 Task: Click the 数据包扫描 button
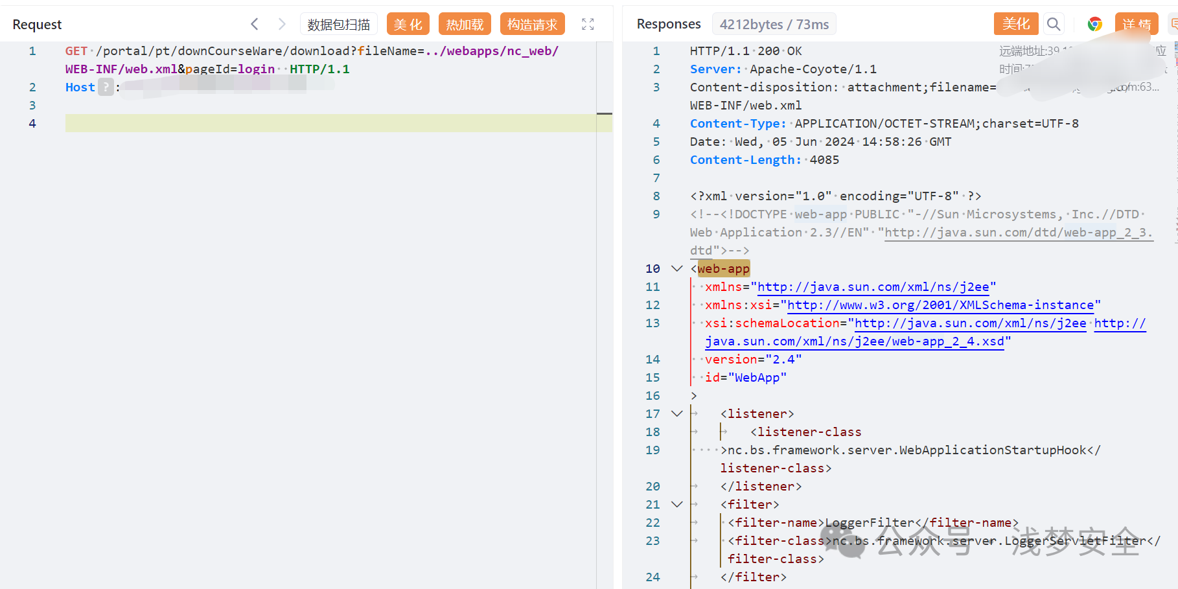click(x=339, y=24)
